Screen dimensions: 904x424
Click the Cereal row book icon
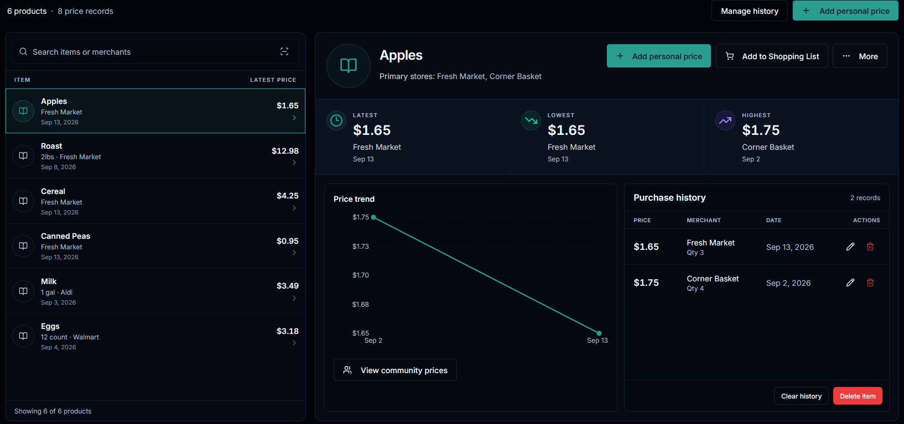(x=23, y=201)
